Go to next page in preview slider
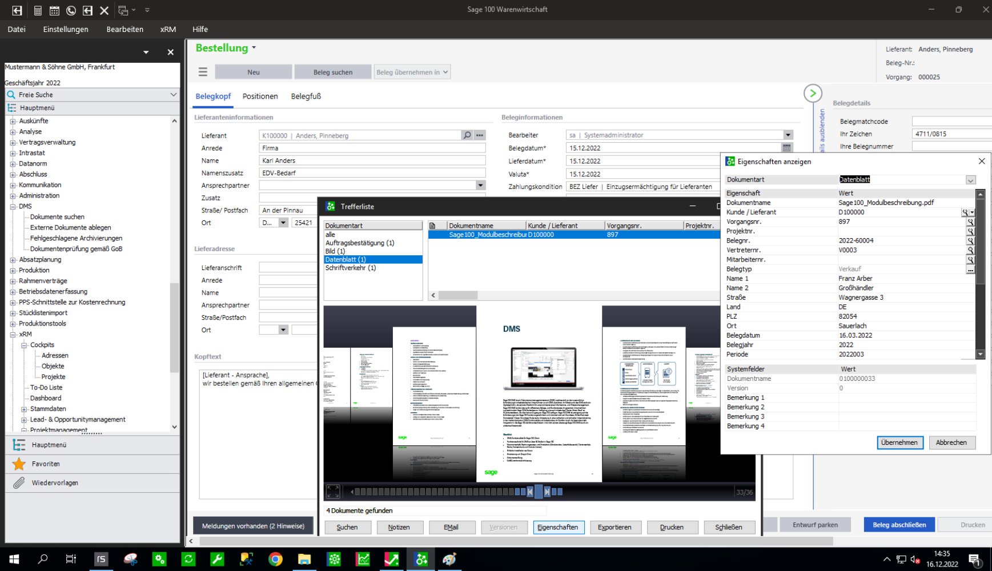Viewport: 992px width, 571px height. (547, 492)
